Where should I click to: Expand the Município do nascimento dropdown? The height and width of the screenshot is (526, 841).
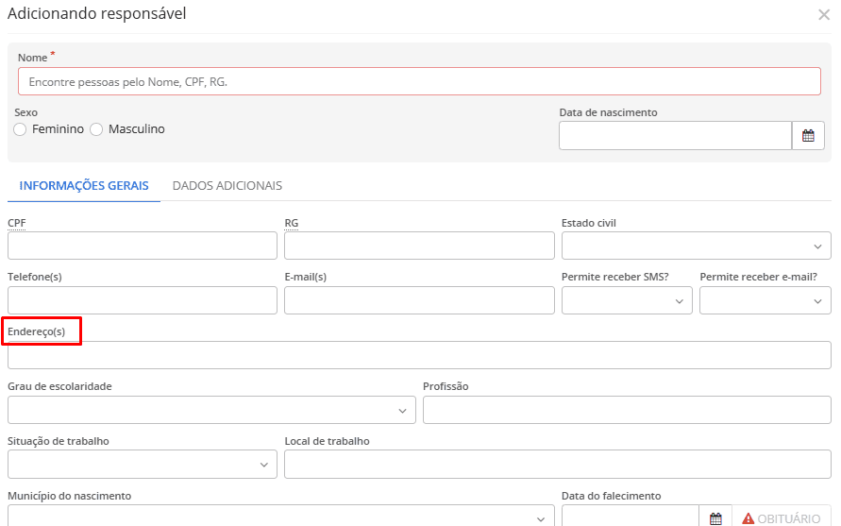[280, 517]
